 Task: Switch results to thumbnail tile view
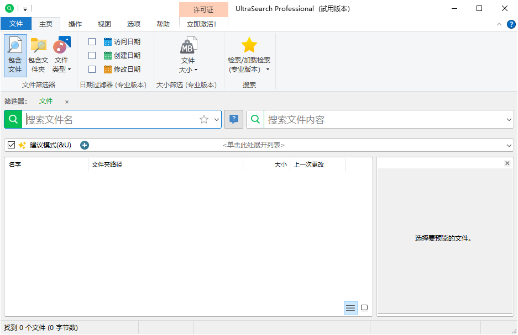(364, 308)
